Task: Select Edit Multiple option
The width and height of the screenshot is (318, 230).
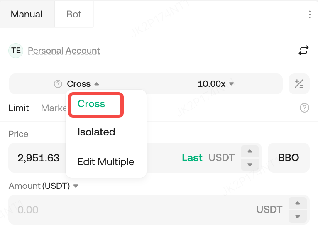Action: point(106,162)
